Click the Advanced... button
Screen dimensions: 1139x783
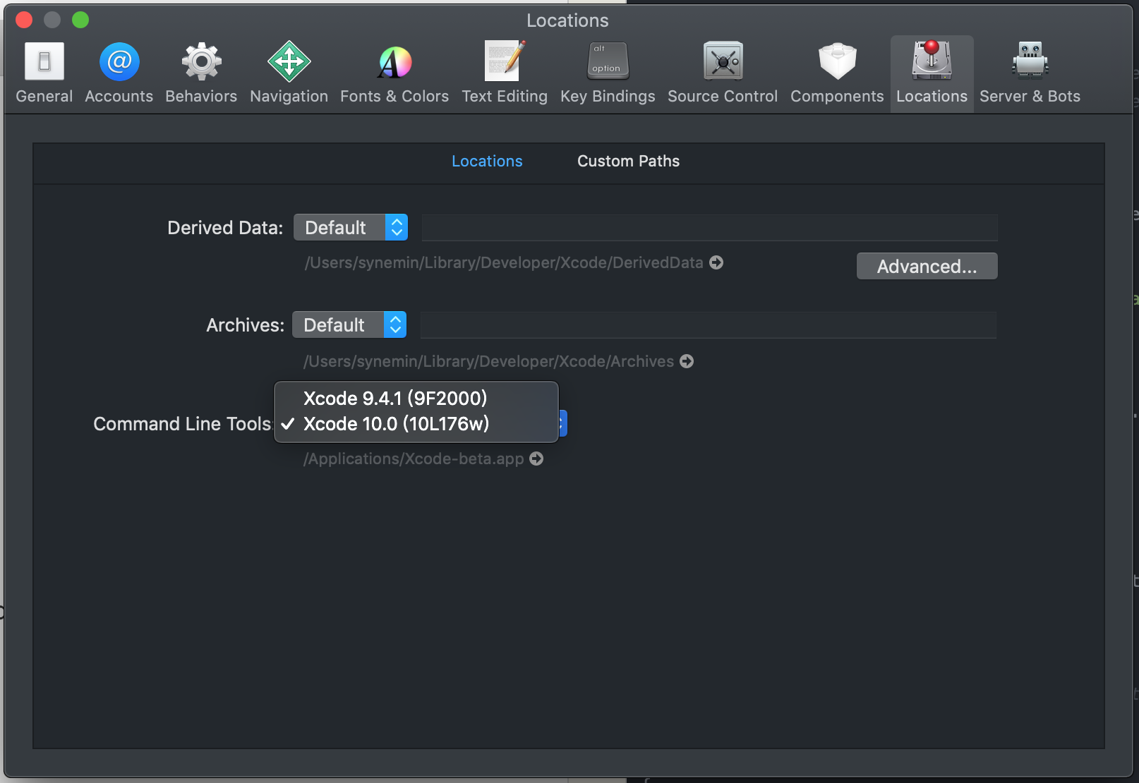[x=927, y=266]
